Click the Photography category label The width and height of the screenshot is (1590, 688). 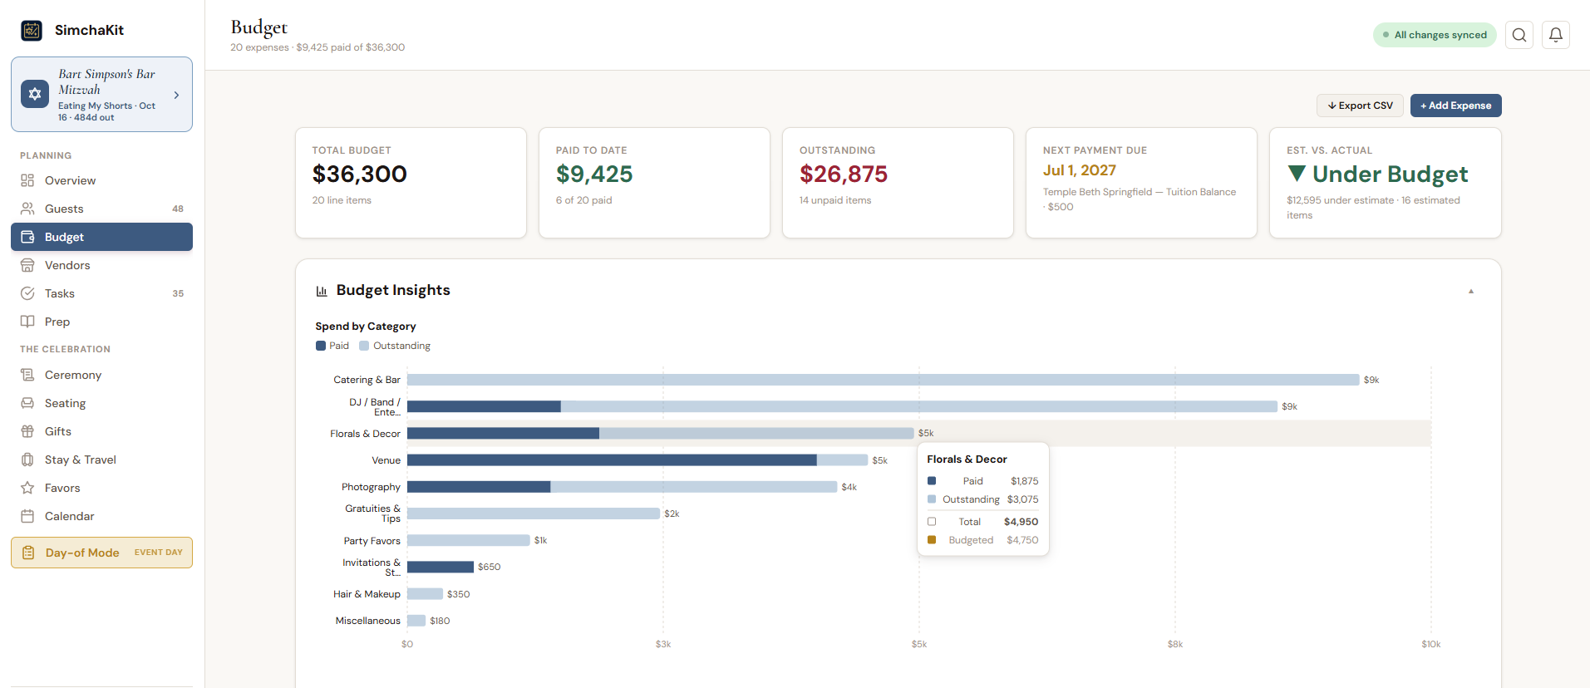click(371, 487)
